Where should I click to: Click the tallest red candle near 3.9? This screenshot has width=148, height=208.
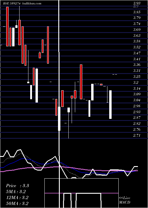[x=7, y=26]
